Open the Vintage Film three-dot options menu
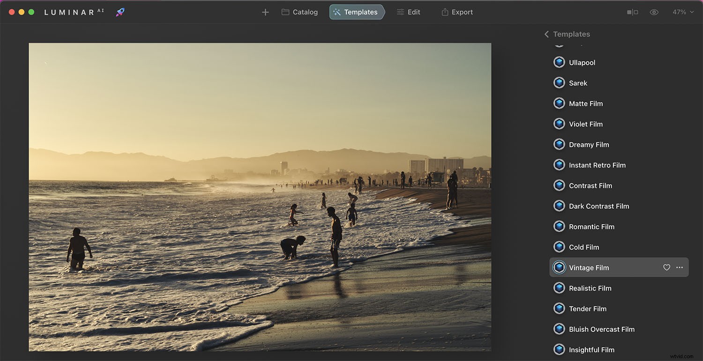 (680, 267)
